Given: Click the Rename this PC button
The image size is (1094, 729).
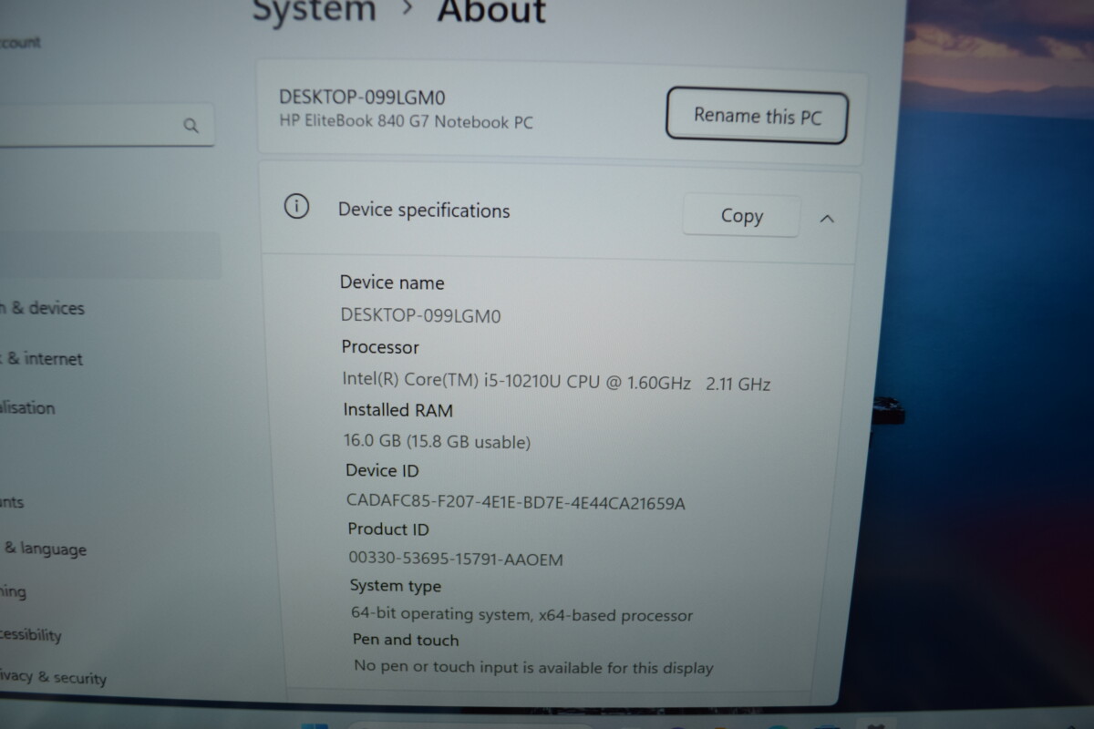Looking at the screenshot, I should (x=757, y=116).
